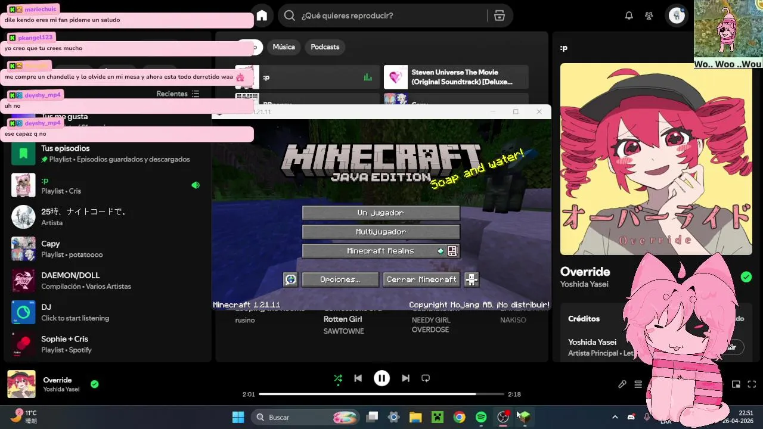The image size is (763, 429).
Task: Open the Recientes sort dropdown
Action: pos(178,94)
